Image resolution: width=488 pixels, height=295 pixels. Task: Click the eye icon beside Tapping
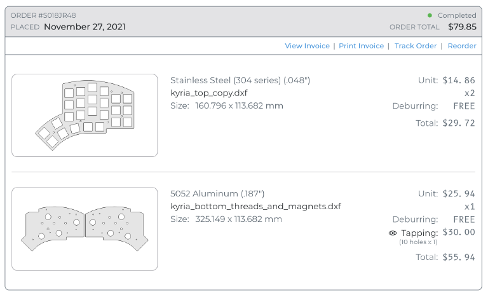click(393, 233)
